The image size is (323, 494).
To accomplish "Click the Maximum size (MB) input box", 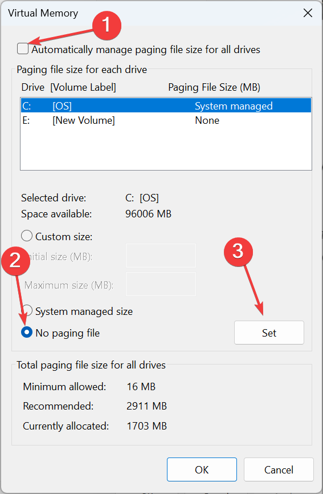I will [x=161, y=284].
